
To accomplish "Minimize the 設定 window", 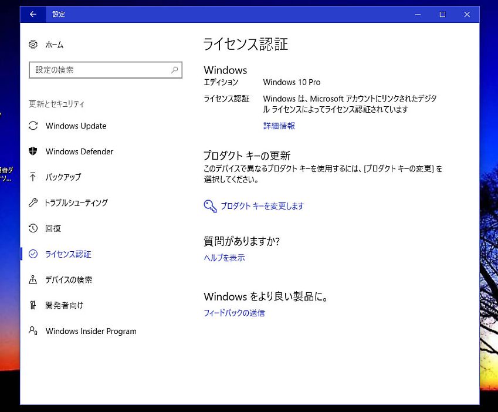I will [418, 14].
